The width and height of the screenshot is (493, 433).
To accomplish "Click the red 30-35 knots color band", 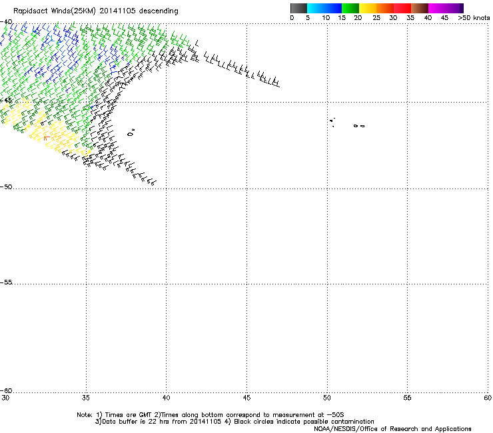I will click(x=402, y=8).
